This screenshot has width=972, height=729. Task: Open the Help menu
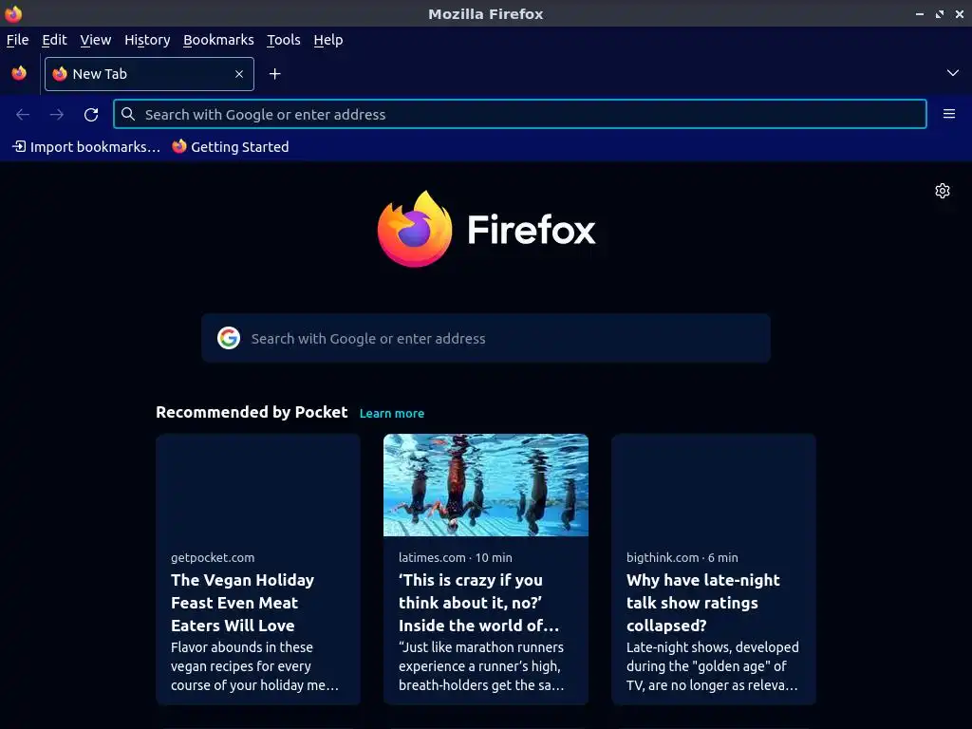click(x=327, y=40)
